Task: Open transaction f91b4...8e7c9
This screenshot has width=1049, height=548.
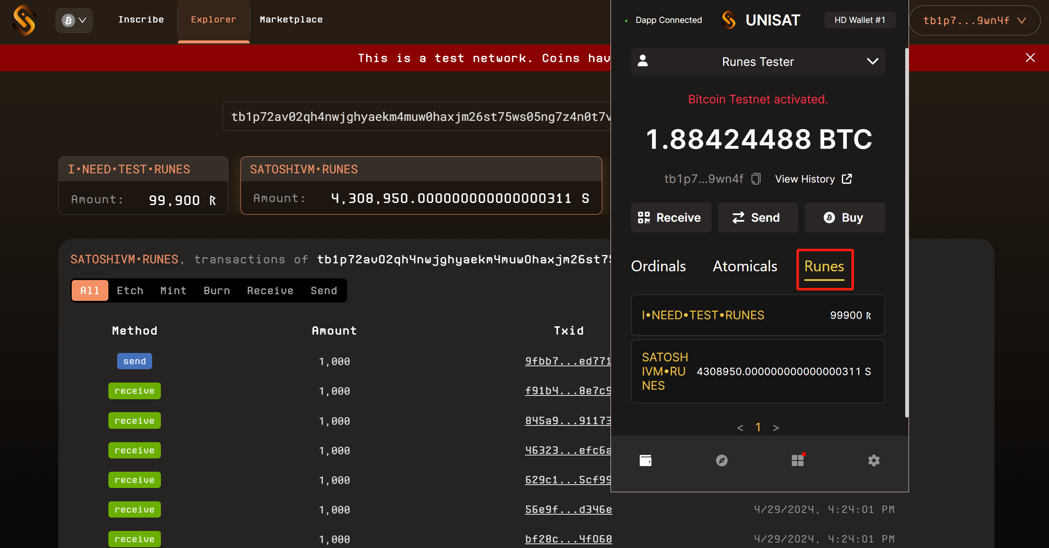Action: click(x=568, y=391)
